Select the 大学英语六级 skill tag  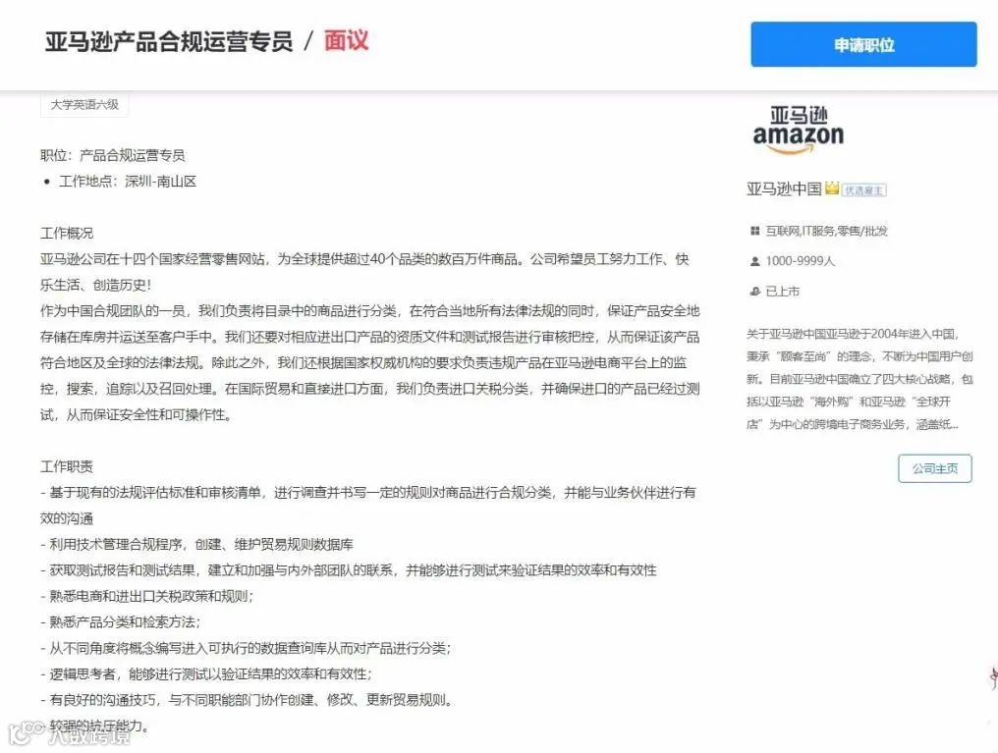coord(83,104)
